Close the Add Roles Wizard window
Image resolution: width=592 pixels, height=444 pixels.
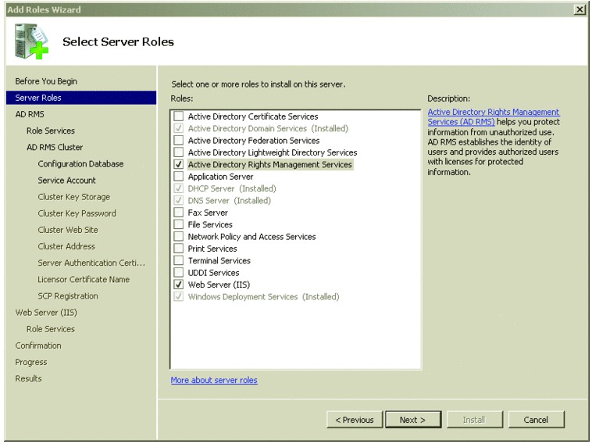(580, 9)
